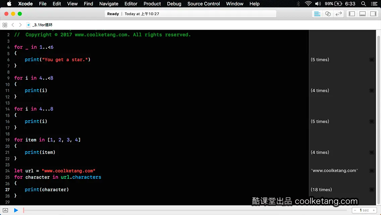Image resolution: width=381 pixels, height=215 pixels.
Task: Show result for print(character)
Action: tap(372, 190)
